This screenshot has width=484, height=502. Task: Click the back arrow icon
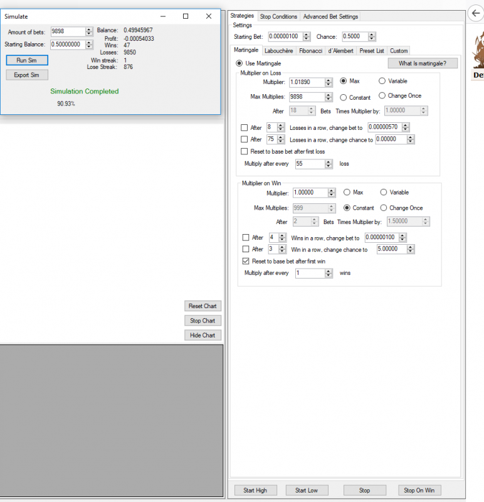click(x=476, y=13)
